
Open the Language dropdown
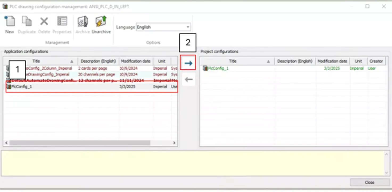click(163, 27)
